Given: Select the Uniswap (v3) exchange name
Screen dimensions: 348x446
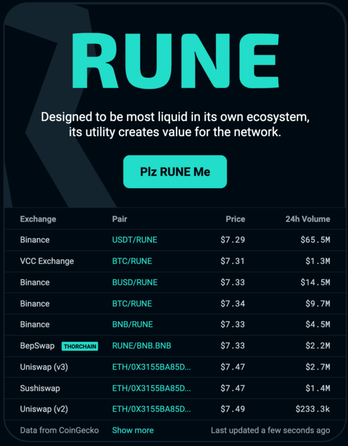Looking at the screenshot, I should pyautogui.click(x=44, y=367).
